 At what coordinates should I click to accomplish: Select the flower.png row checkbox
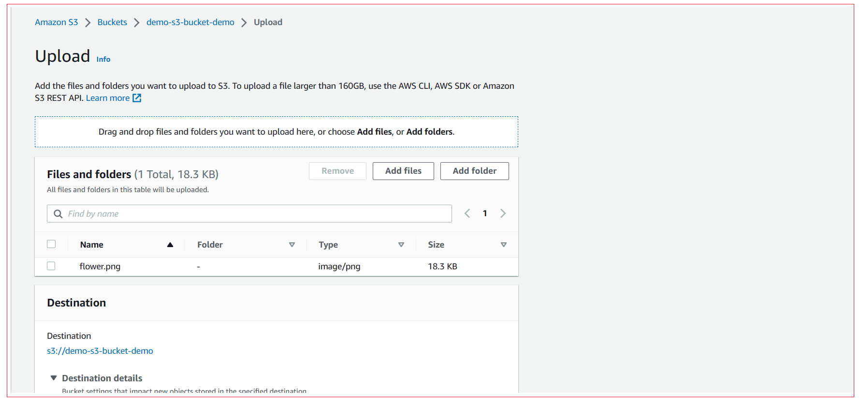pyautogui.click(x=51, y=266)
